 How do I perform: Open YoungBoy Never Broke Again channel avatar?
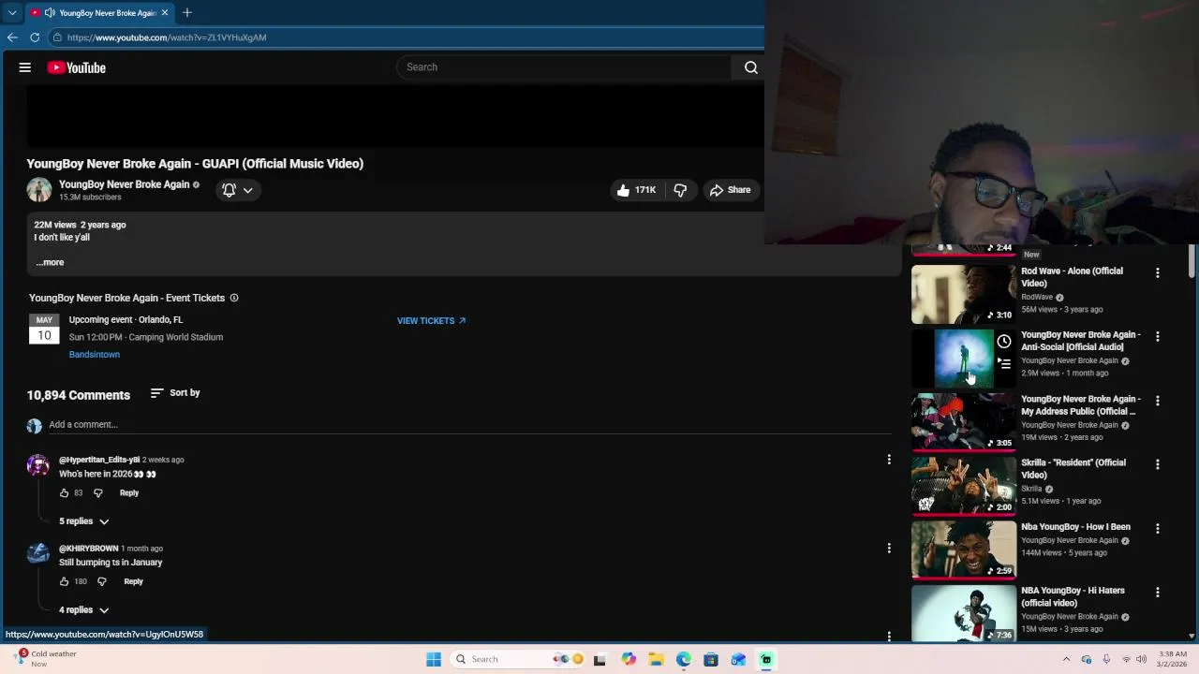39,190
